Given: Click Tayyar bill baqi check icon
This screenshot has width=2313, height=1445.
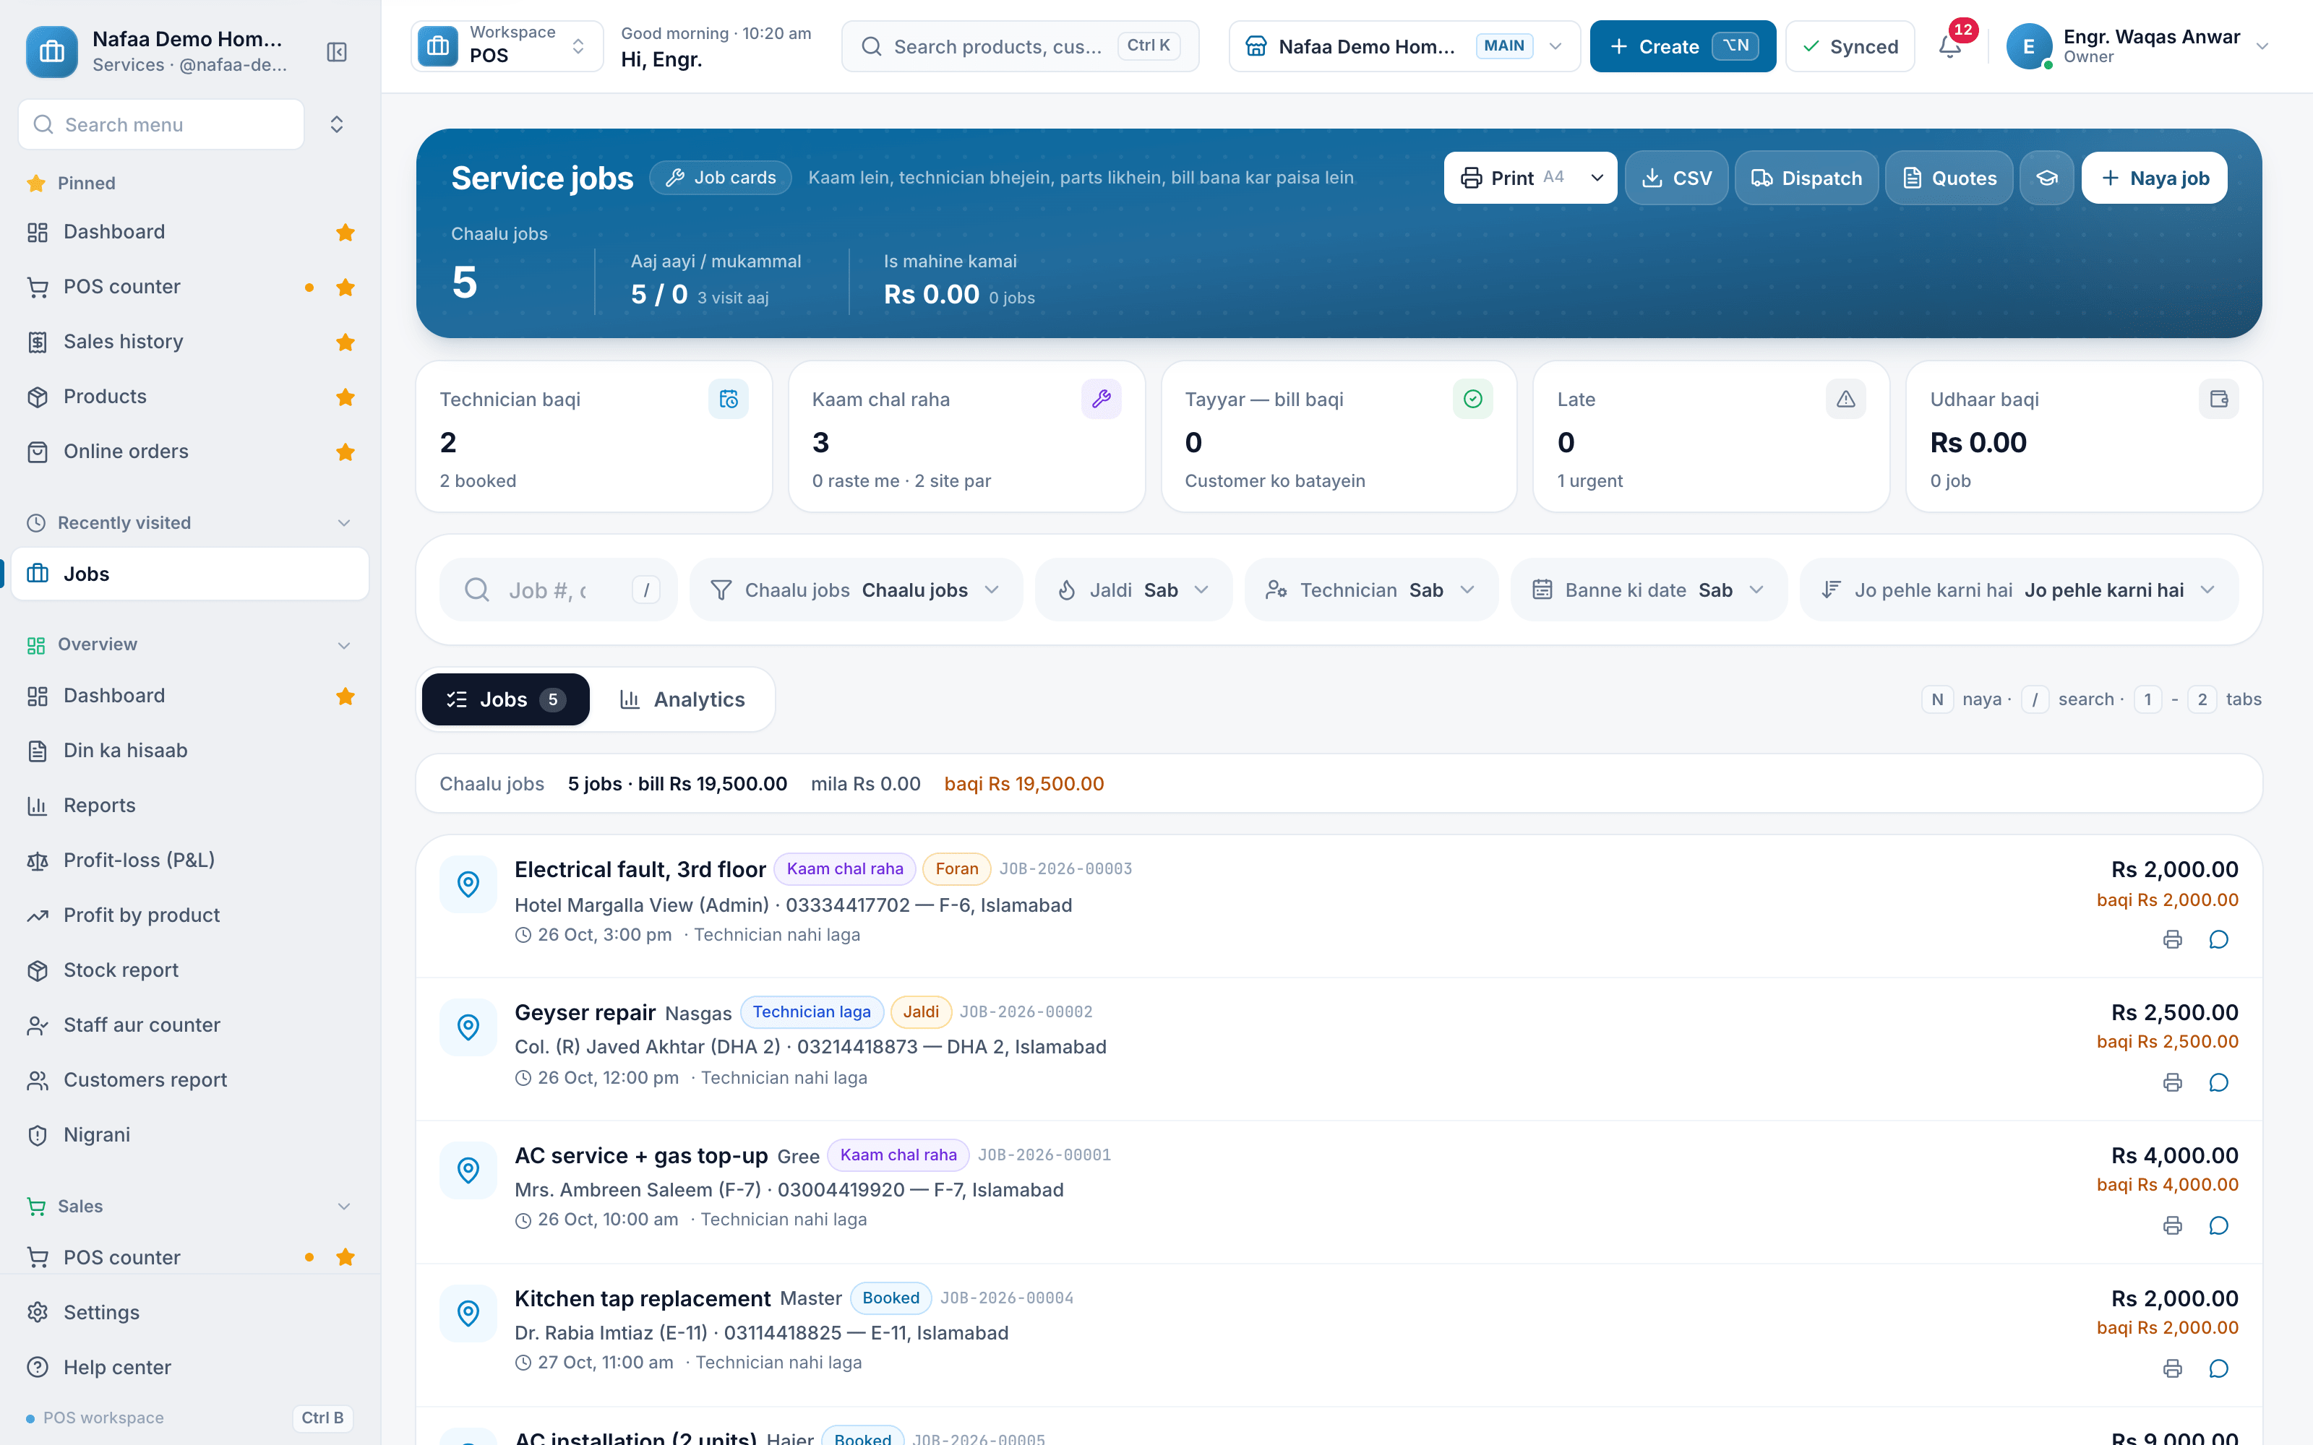Looking at the screenshot, I should coord(1473,399).
